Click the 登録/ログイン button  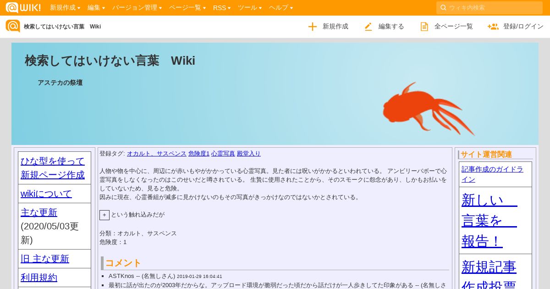pos(516,27)
